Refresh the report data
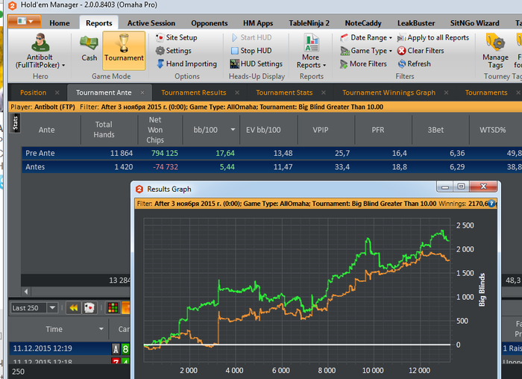 point(415,63)
